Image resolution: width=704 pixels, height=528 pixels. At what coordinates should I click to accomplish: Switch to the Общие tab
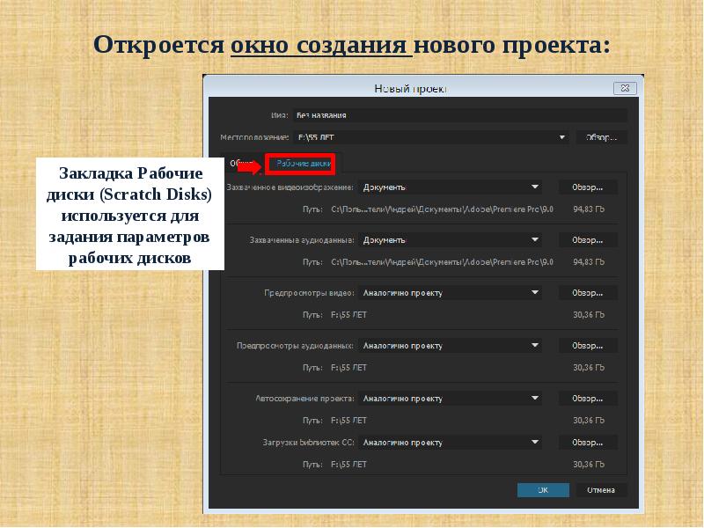click(241, 163)
